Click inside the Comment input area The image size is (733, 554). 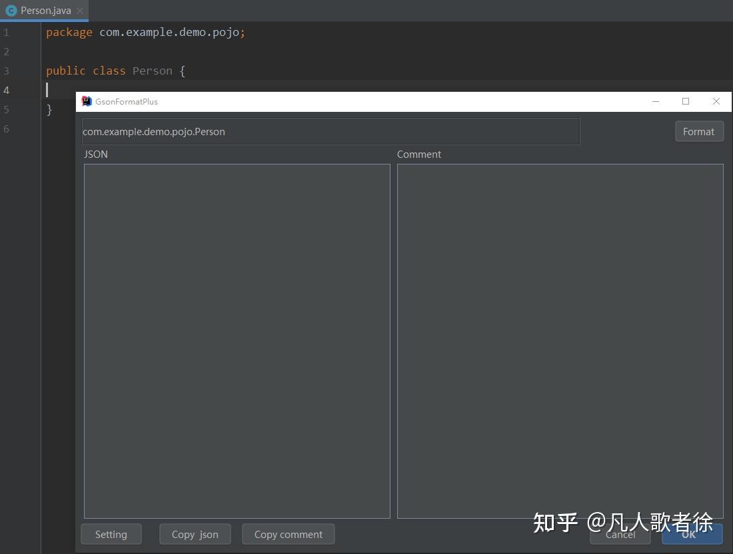[x=560, y=340]
